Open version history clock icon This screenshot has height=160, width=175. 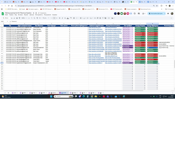135,13
